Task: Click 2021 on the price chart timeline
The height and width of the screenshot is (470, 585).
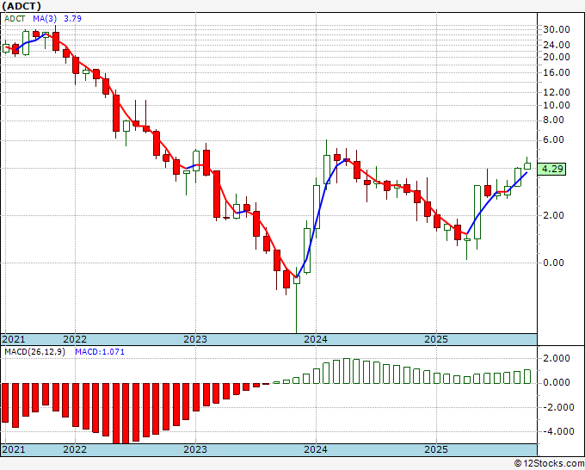Action: pyautogui.click(x=14, y=339)
